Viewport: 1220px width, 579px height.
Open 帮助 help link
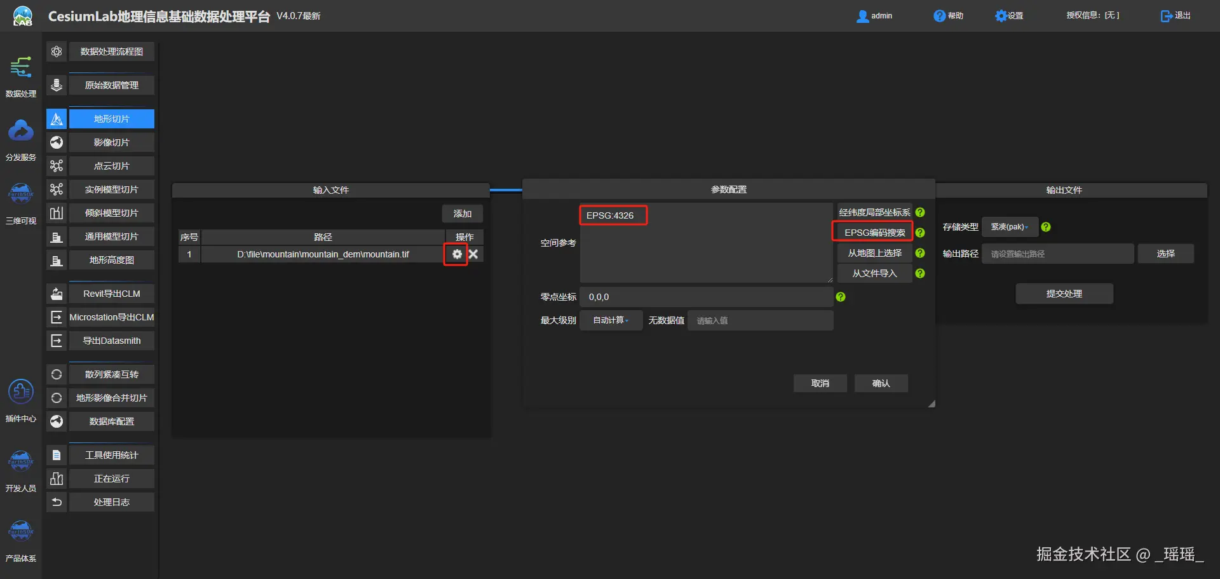[x=948, y=16]
